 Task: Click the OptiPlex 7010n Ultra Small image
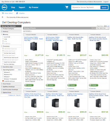(98, 46)
